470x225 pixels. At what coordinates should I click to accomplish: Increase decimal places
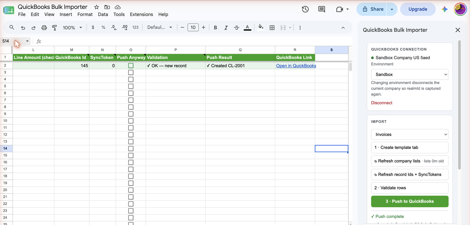click(125, 27)
